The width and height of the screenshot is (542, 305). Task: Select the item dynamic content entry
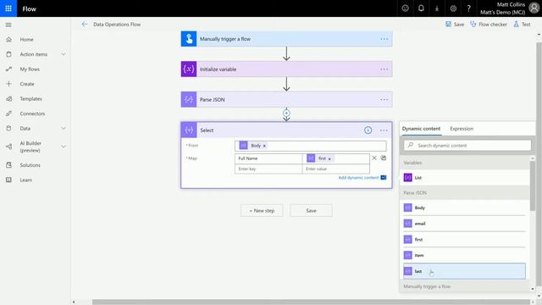click(x=465, y=255)
